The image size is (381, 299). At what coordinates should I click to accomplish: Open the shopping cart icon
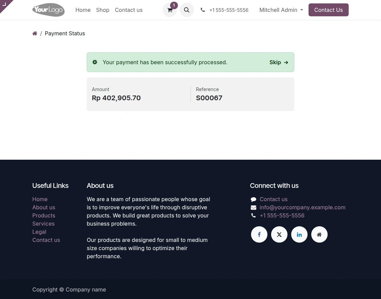(x=170, y=10)
